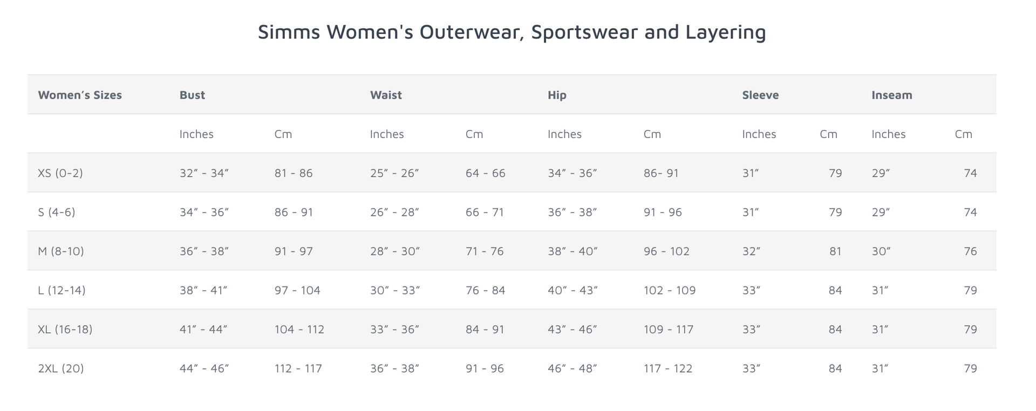1036x411 pixels.
Task: Click hip cell 46" - 48" for 2XL
Action: pyautogui.click(x=572, y=368)
